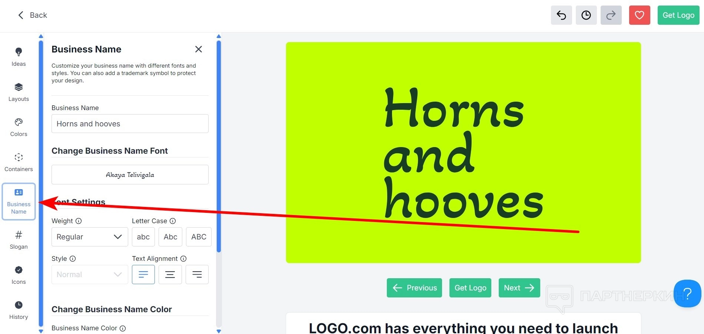Open the Weight dropdown set to Regular
Screen dimensions: 704x334
point(90,237)
